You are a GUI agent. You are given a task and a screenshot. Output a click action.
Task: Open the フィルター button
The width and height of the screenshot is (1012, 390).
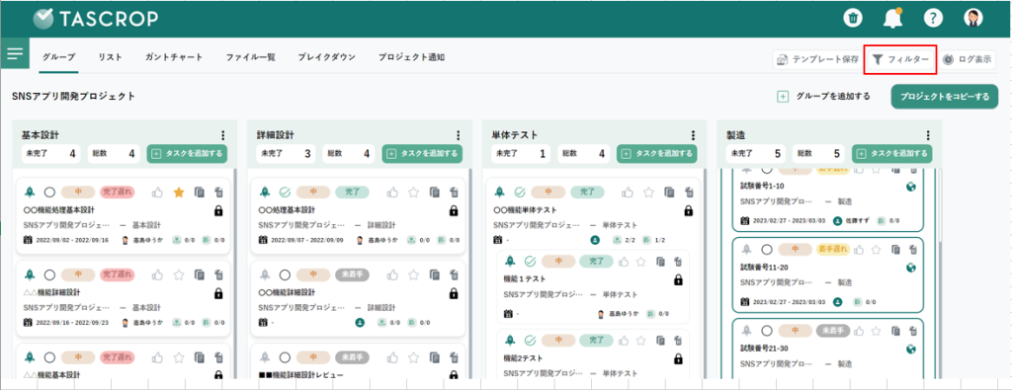pos(901,60)
